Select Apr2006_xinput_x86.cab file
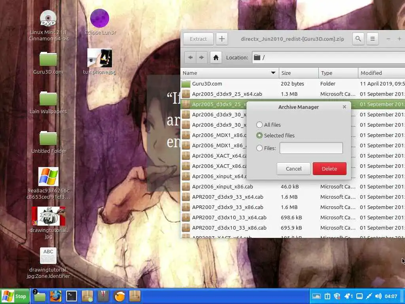The image size is (405, 304). click(293, 186)
